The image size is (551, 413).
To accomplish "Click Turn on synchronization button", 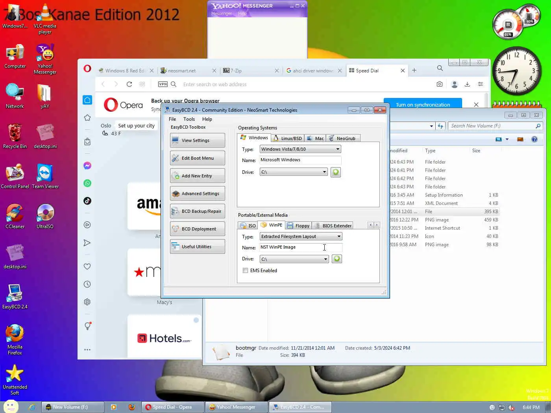I will click(423, 105).
